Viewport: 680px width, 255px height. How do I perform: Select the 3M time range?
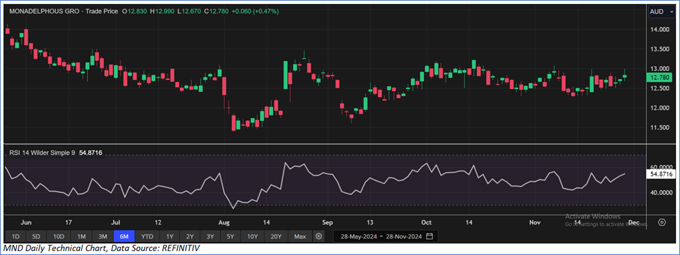[x=103, y=237]
